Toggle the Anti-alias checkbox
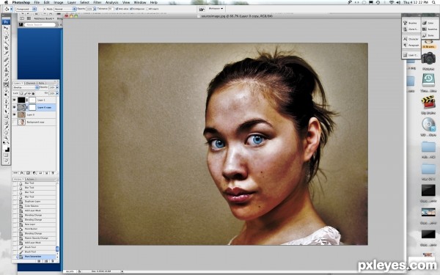 click(x=117, y=9)
